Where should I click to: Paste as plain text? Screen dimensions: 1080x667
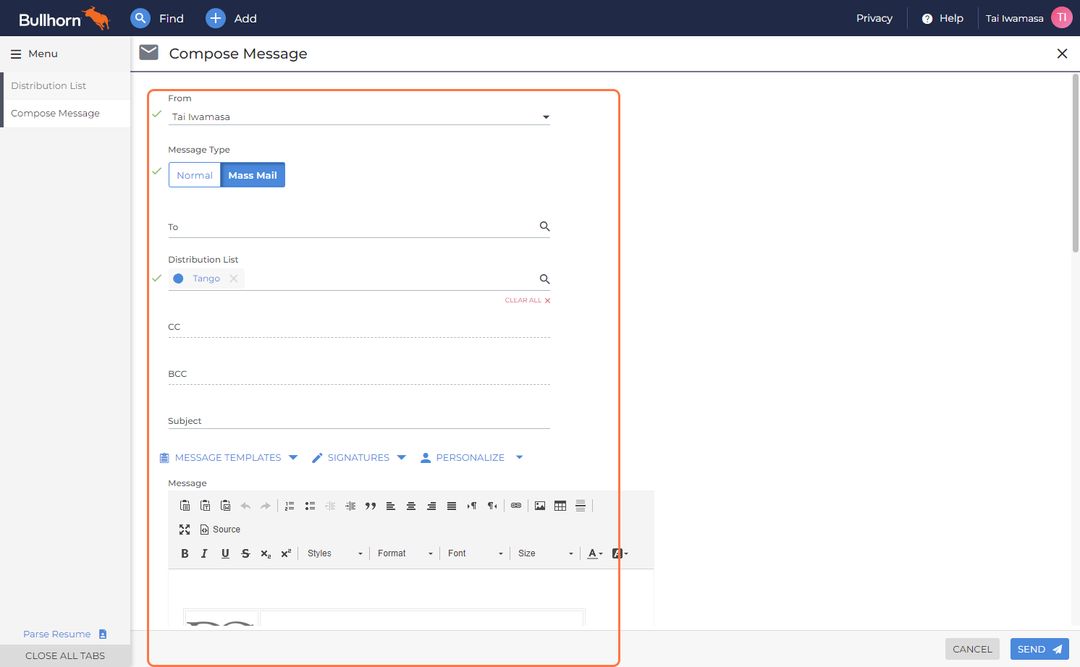point(206,506)
